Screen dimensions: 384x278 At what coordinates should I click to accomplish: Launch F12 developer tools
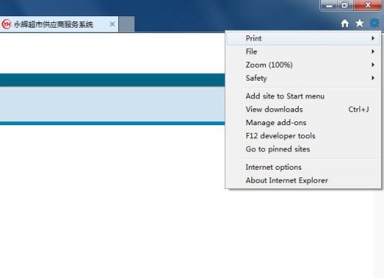(303, 136)
